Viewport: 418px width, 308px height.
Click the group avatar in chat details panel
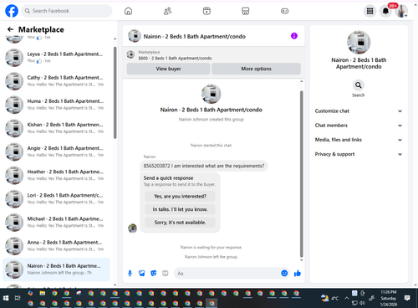pyautogui.click(x=359, y=42)
